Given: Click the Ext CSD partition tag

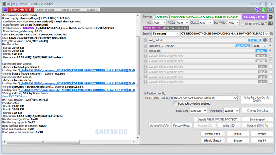Looking at the screenshot, I should (x=255, y=40).
